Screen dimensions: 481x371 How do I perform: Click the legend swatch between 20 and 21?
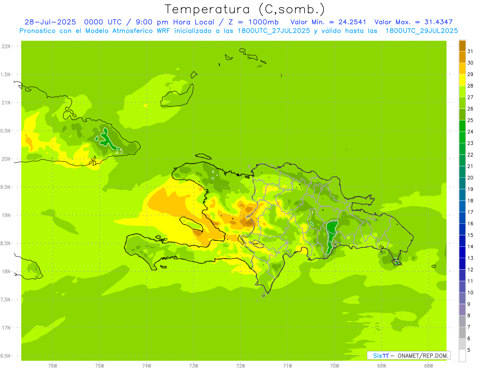(x=462, y=172)
